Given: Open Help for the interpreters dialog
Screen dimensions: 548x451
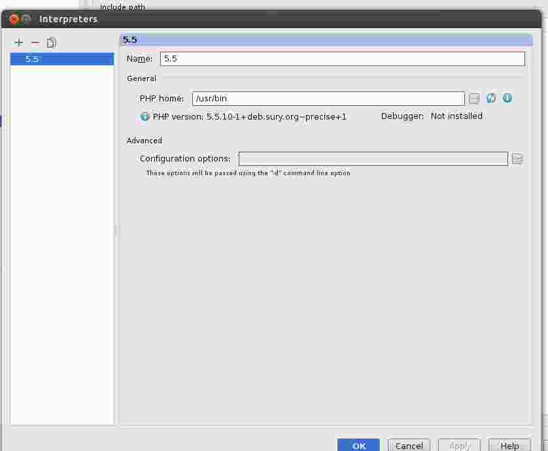Looking at the screenshot, I should pos(509,445).
